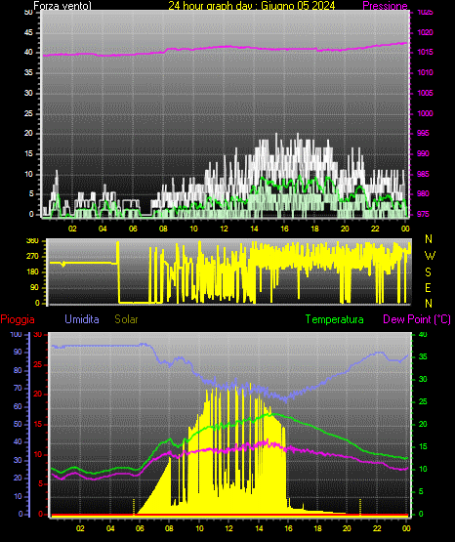Click the Umidita legend label
This screenshot has width=455, height=542.
coord(82,319)
